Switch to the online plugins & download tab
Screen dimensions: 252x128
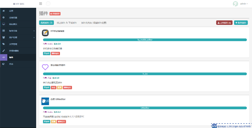67,23
